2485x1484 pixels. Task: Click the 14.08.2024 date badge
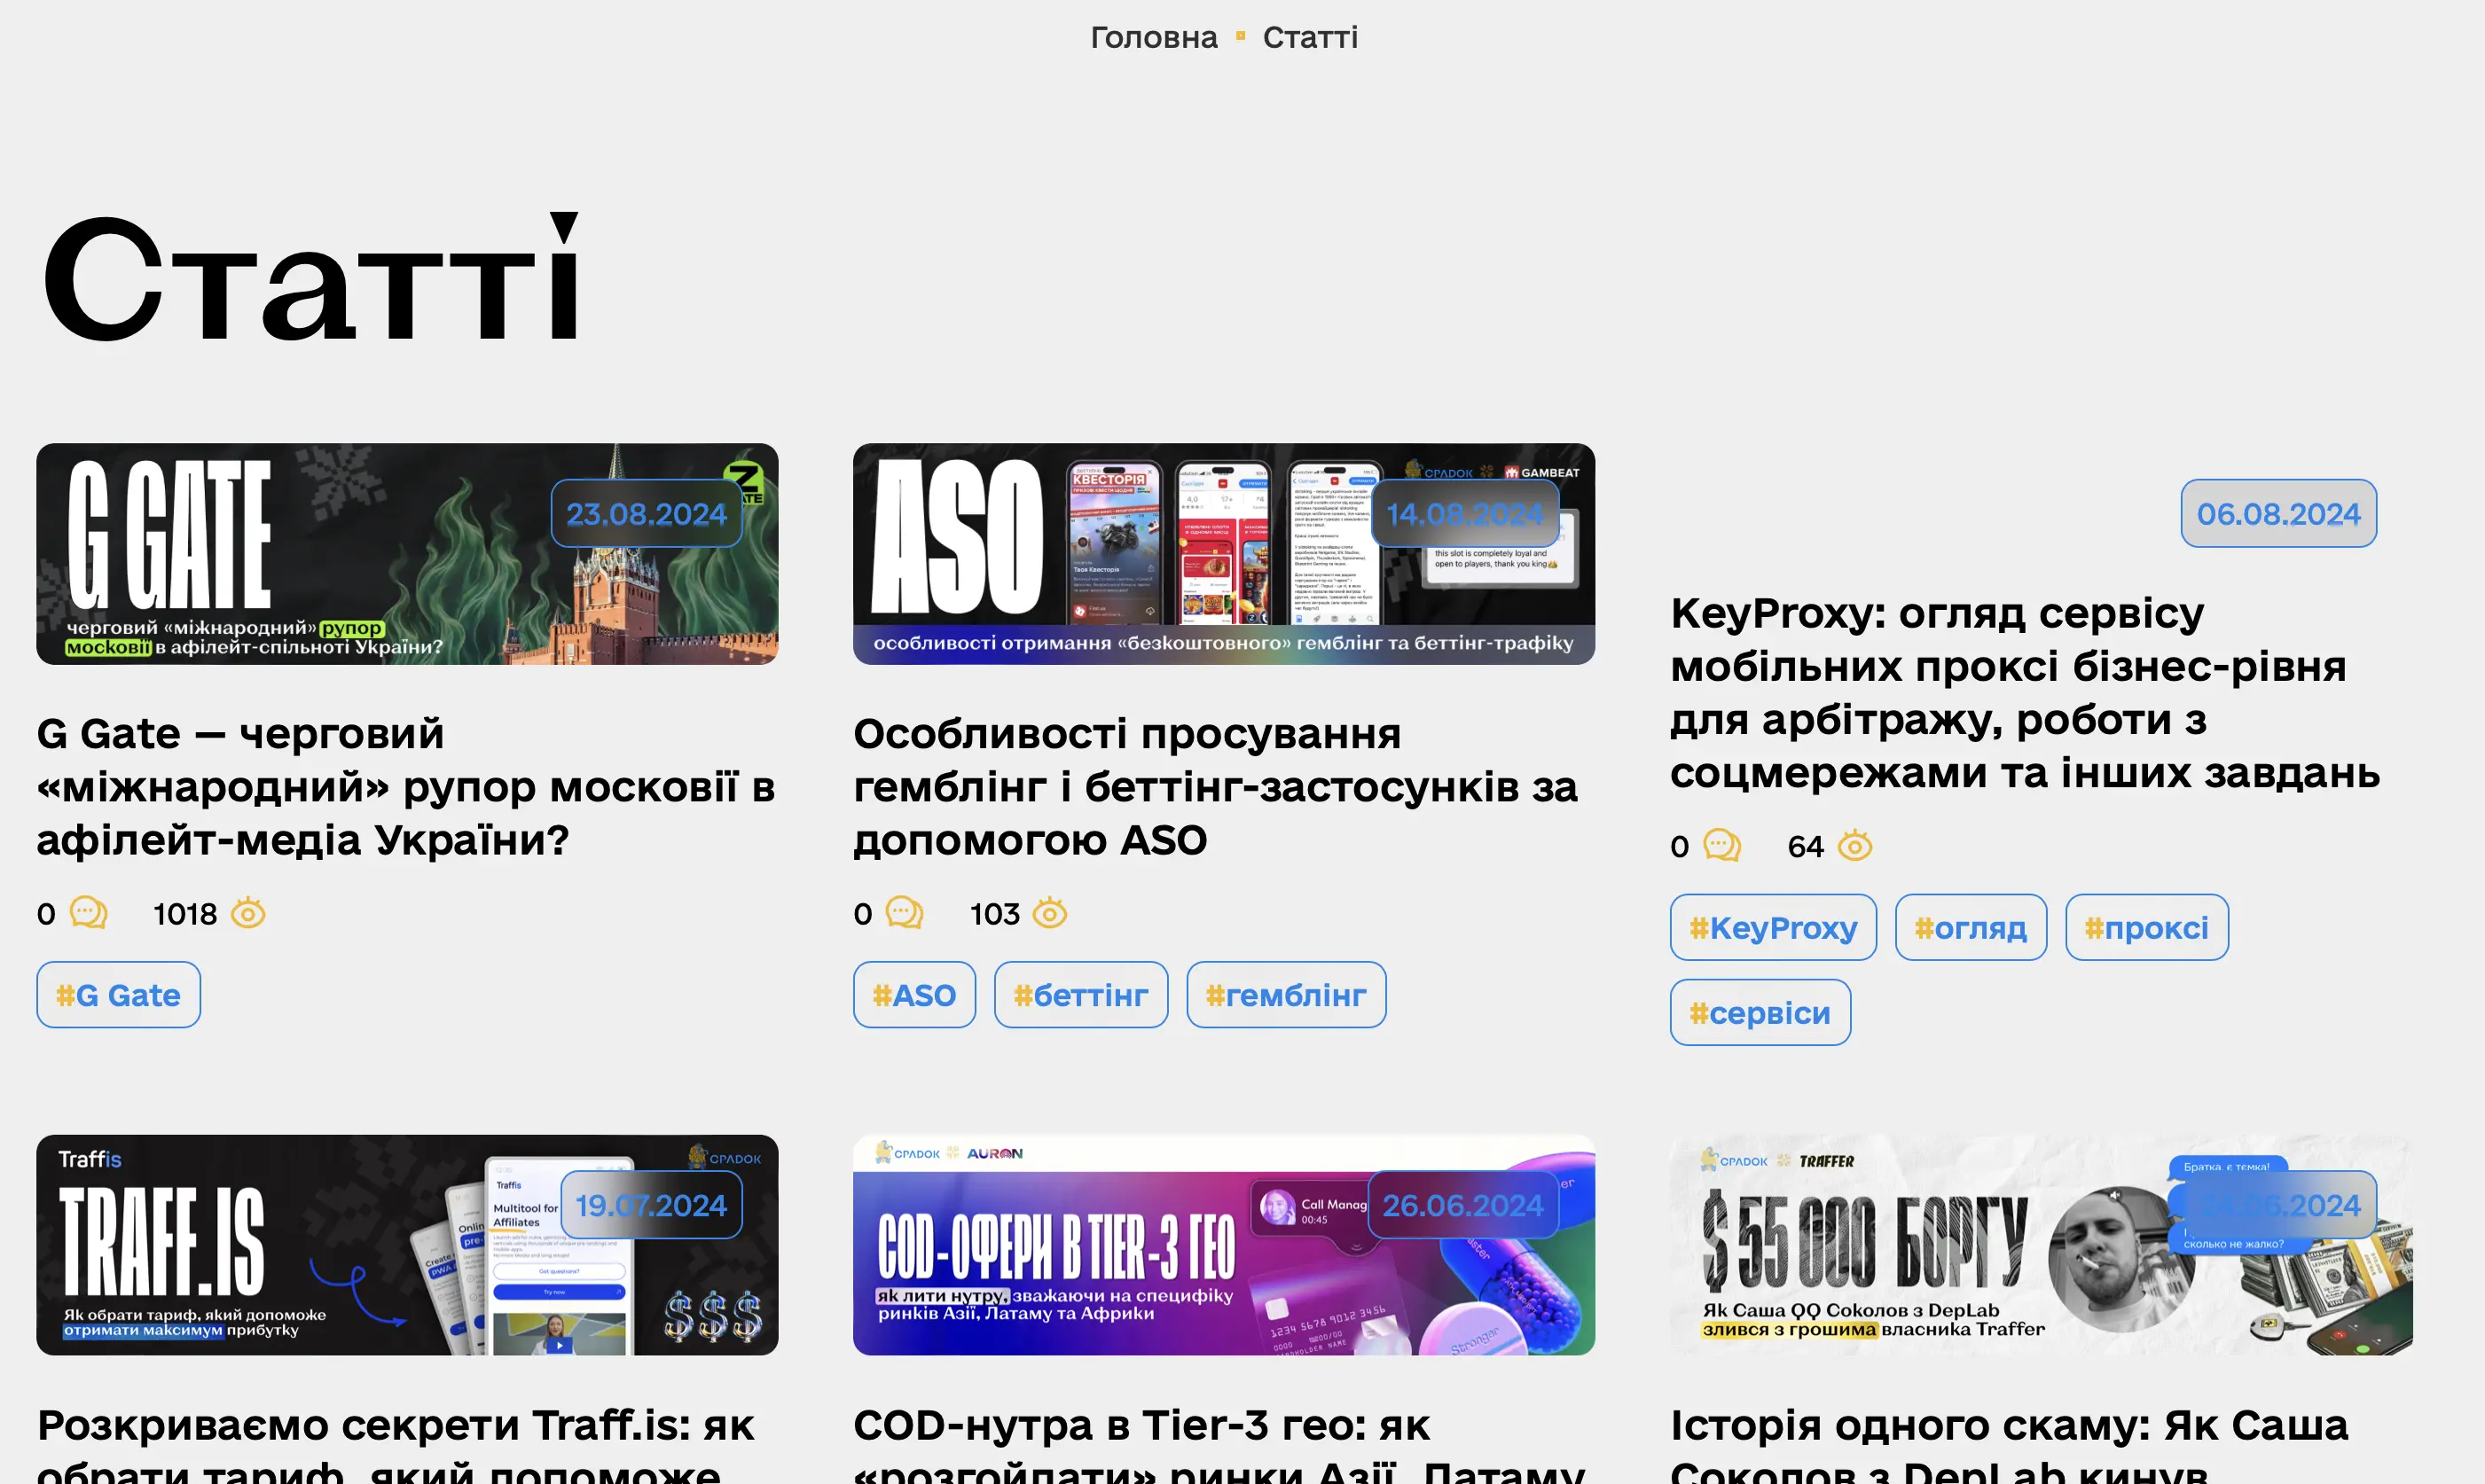1464,514
